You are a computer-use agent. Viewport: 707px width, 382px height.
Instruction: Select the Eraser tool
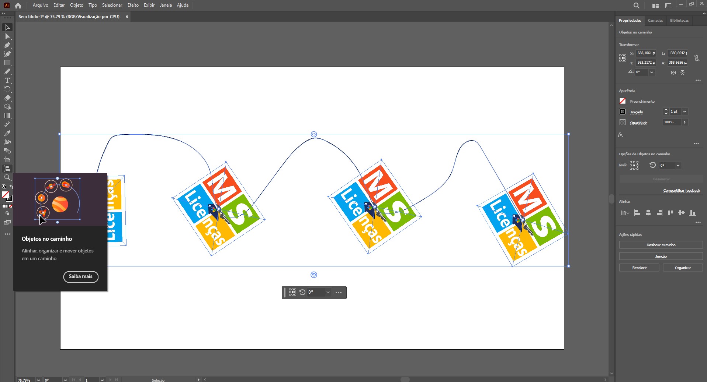7,98
